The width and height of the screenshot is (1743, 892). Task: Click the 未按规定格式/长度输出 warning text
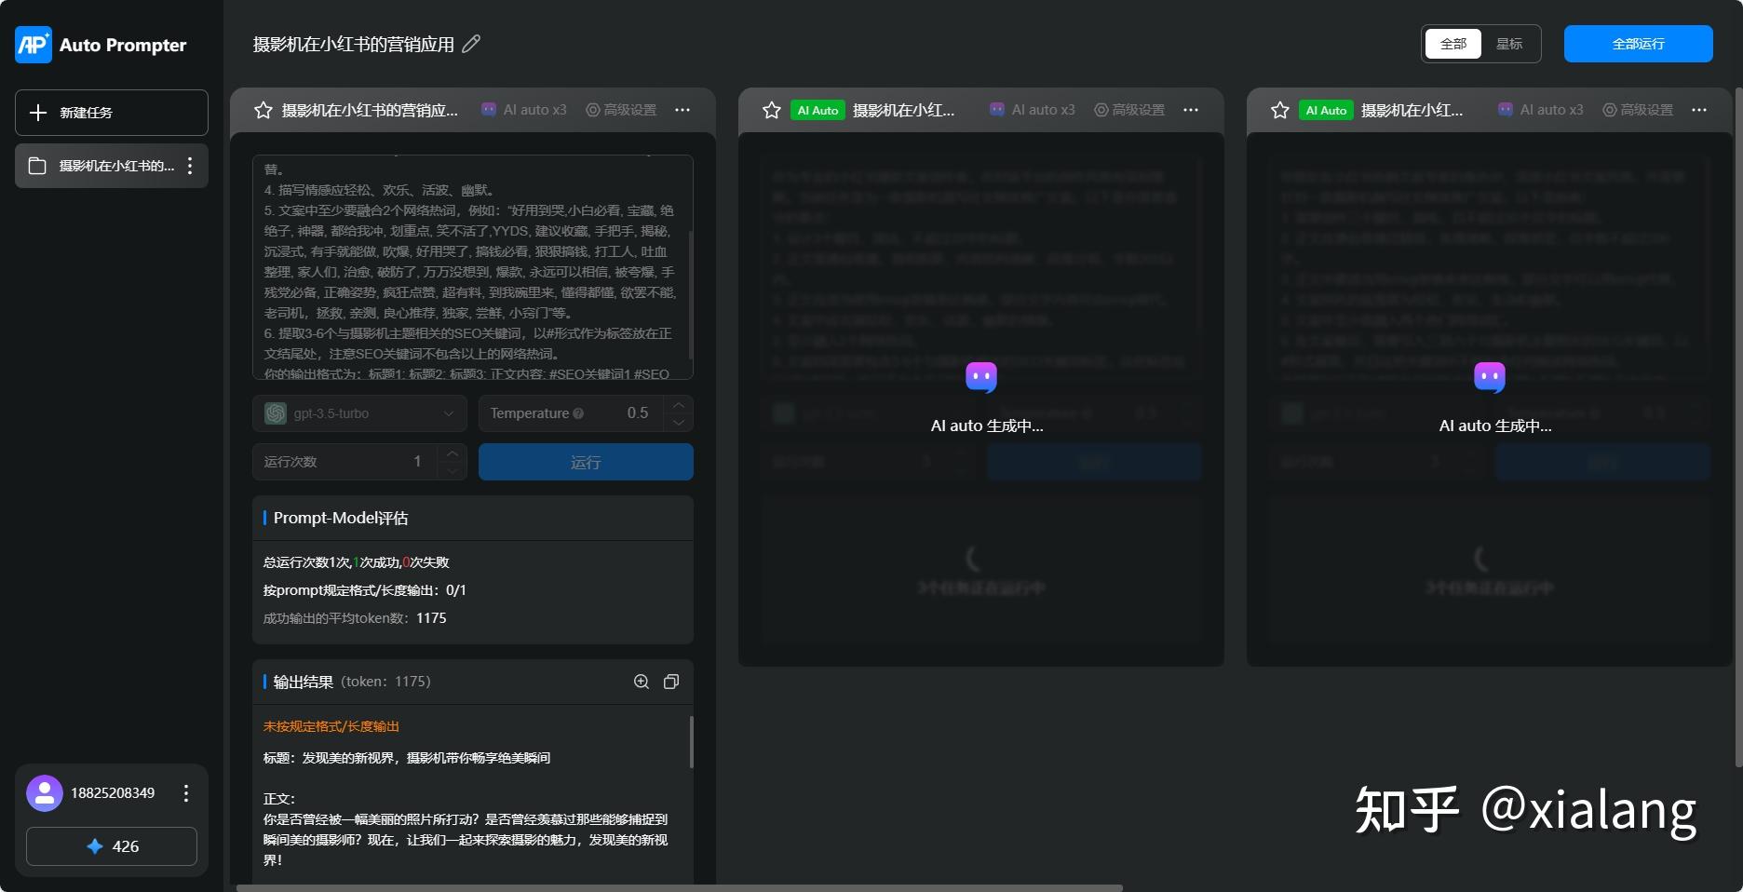(331, 726)
